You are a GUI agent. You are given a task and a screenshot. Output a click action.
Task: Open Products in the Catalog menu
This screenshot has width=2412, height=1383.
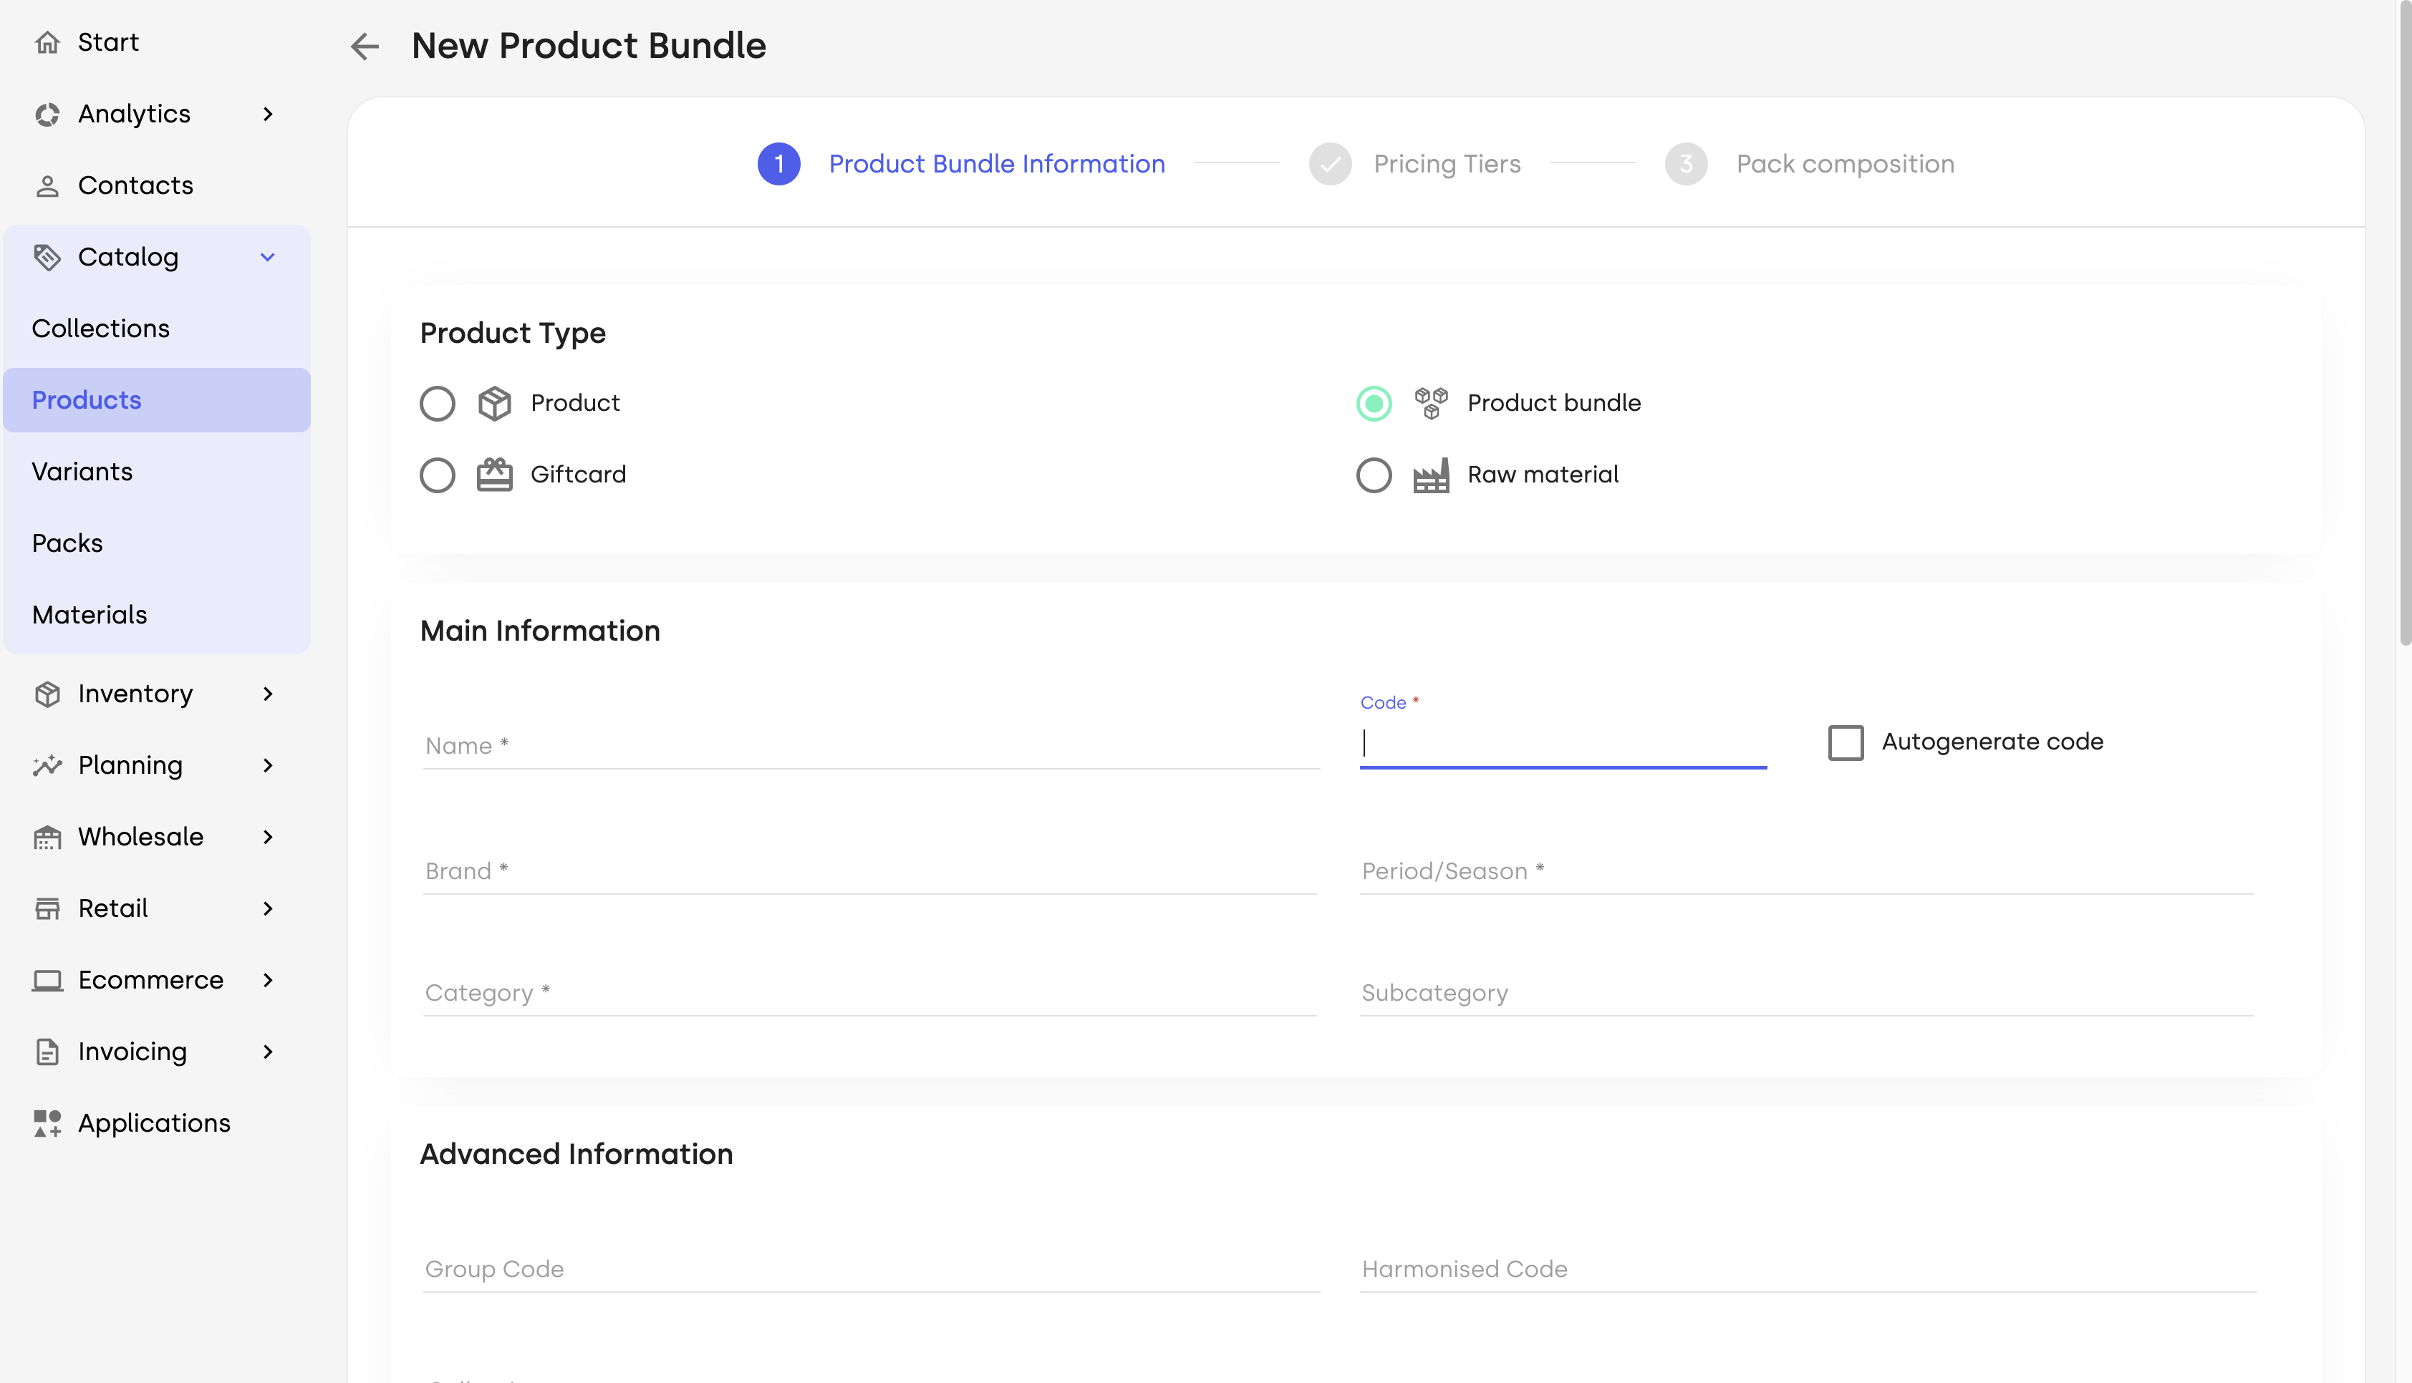tap(157, 400)
